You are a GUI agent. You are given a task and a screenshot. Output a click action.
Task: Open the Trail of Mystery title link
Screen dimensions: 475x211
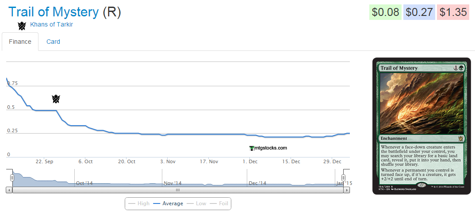pos(54,12)
